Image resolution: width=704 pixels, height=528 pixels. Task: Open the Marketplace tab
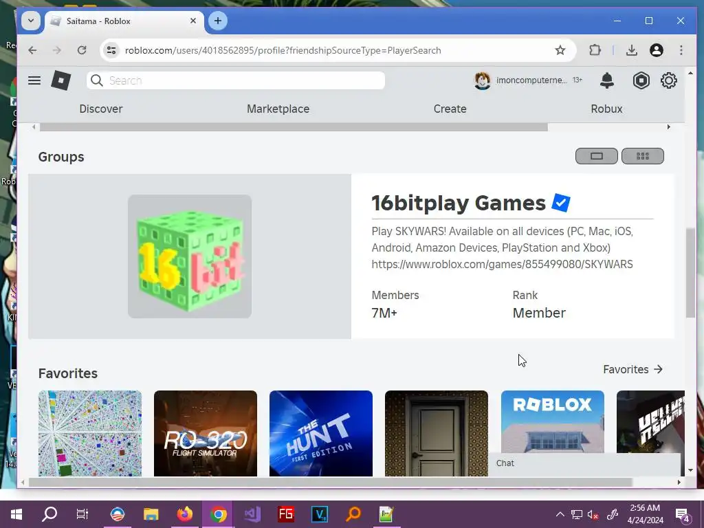pyautogui.click(x=278, y=109)
